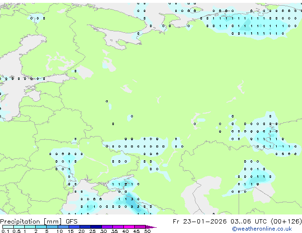Pick the 15–20 mm legend swatch

coord(74,227)
